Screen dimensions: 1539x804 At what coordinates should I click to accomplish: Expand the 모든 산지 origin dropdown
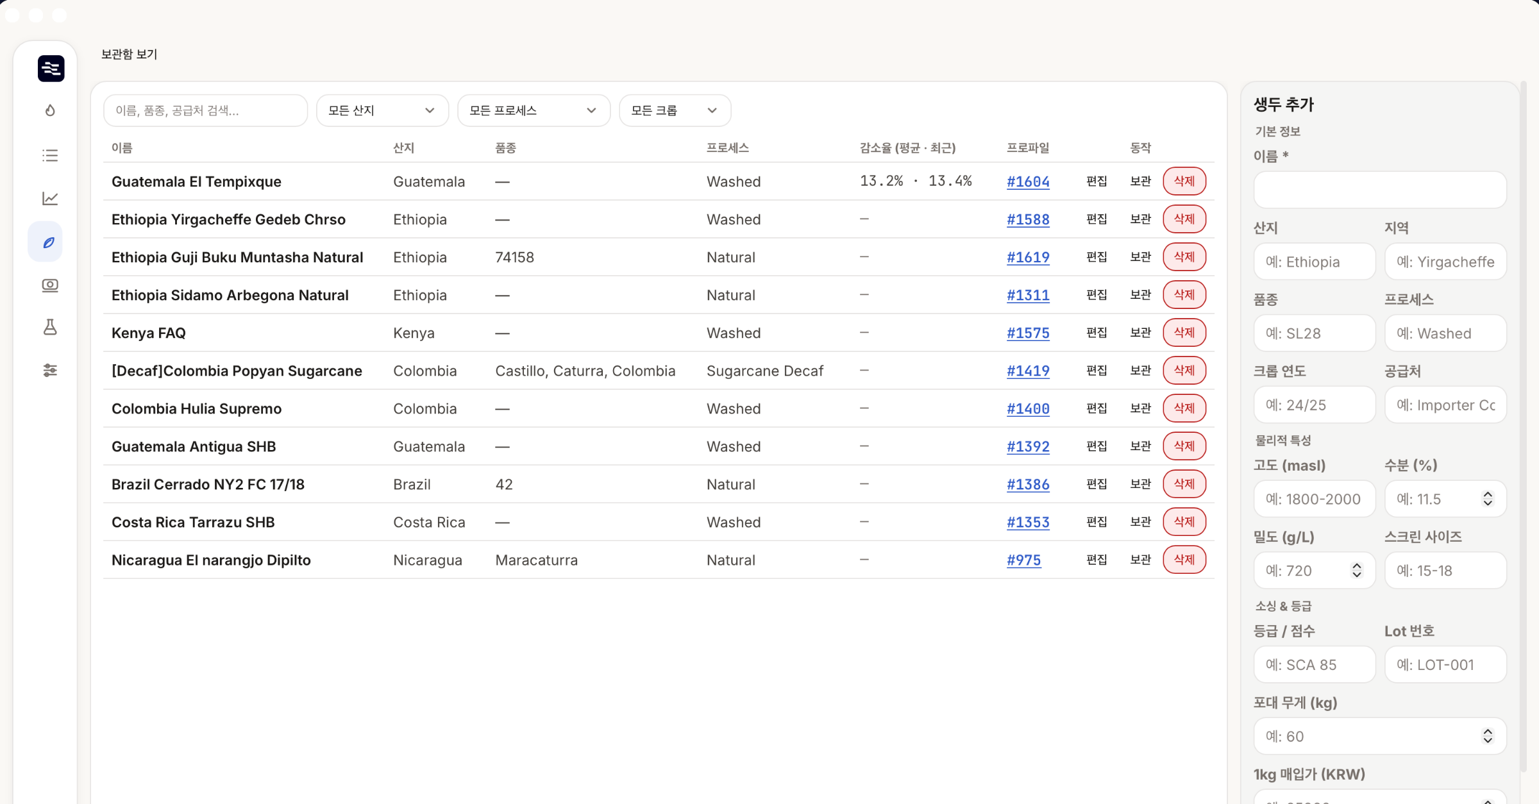point(382,110)
